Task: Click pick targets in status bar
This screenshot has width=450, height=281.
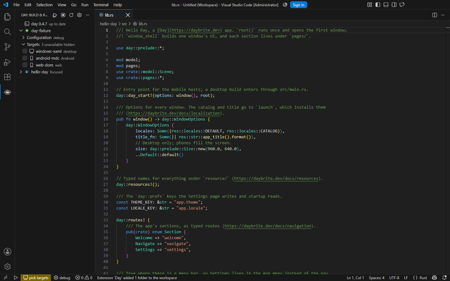Action: coord(36,278)
